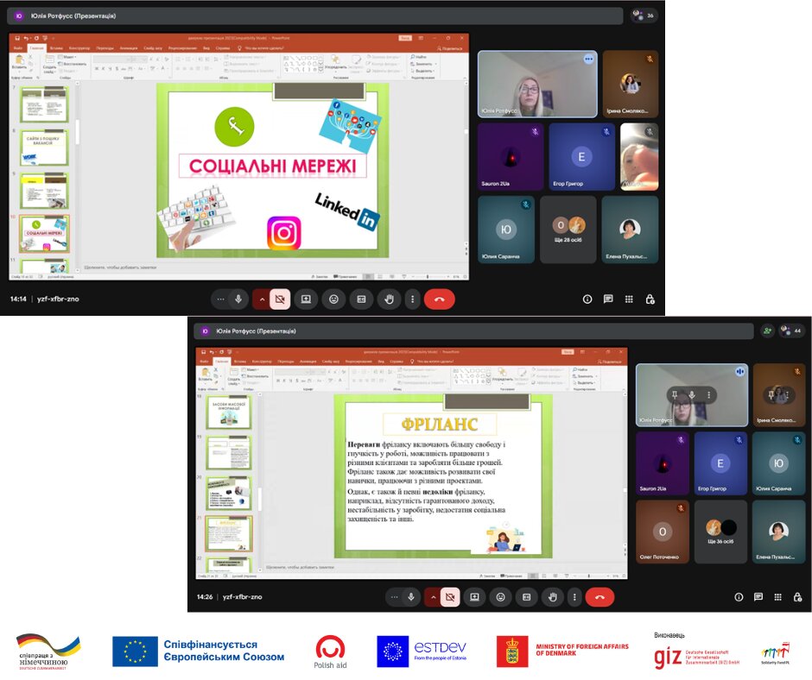The width and height of the screenshot is (812, 680).
Task: Expand 'Ще 28 осіб' participants tile
Action: click(x=568, y=230)
